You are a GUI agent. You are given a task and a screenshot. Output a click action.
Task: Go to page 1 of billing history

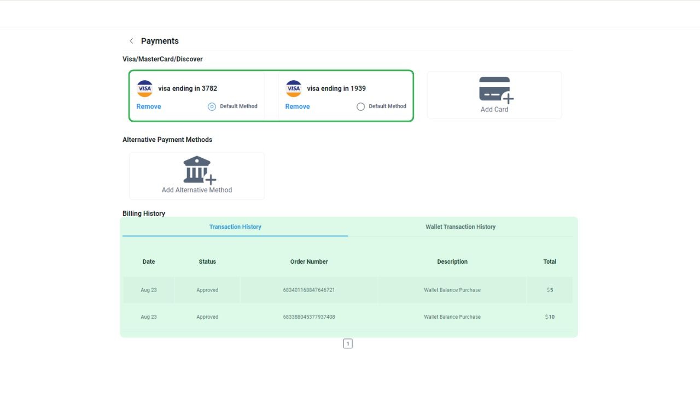coord(348,343)
